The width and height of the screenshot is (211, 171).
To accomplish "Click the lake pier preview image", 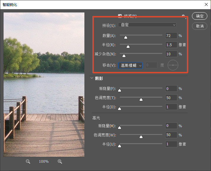I will pyautogui.click(x=44, y=85).
